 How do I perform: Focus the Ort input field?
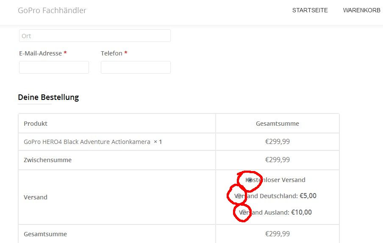95,36
